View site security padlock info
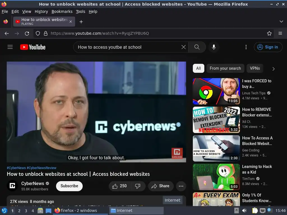The height and width of the screenshot is (215, 287). pos(46,34)
